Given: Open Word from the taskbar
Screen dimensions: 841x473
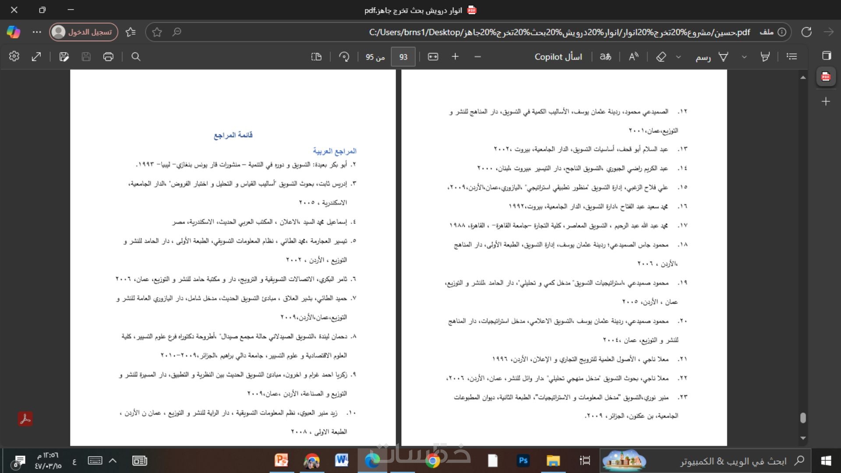Looking at the screenshot, I should pos(341,460).
